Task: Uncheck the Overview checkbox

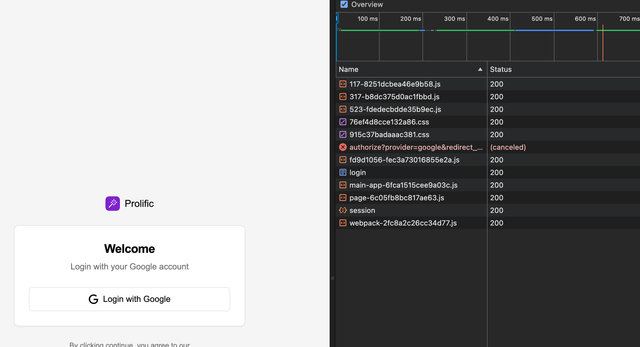Action: click(x=344, y=5)
